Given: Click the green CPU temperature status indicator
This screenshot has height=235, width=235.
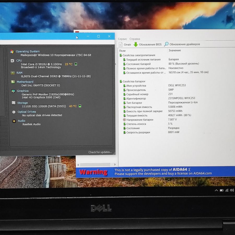Looking at the screenshot, I should click(76, 64).
